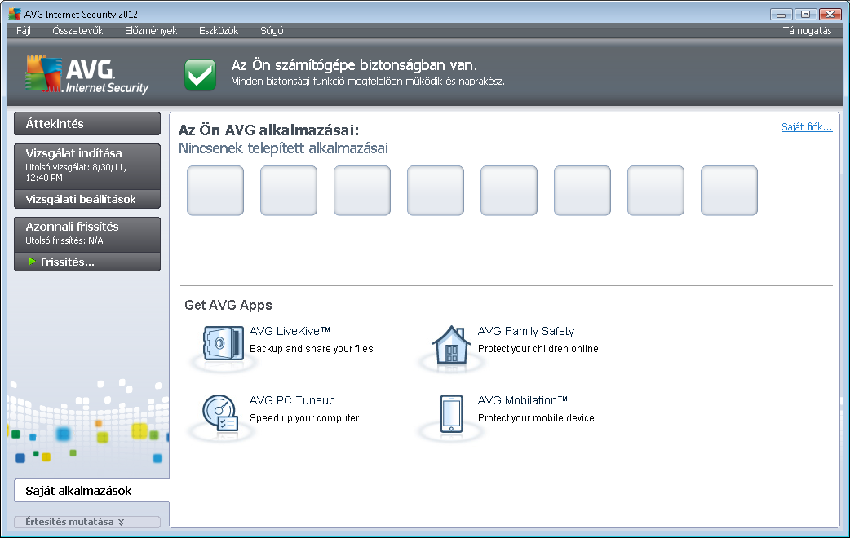Click the green checkmark security status icon

pyautogui.click(x=200, y=75)
